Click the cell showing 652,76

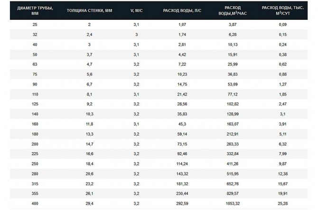(233, 184)
